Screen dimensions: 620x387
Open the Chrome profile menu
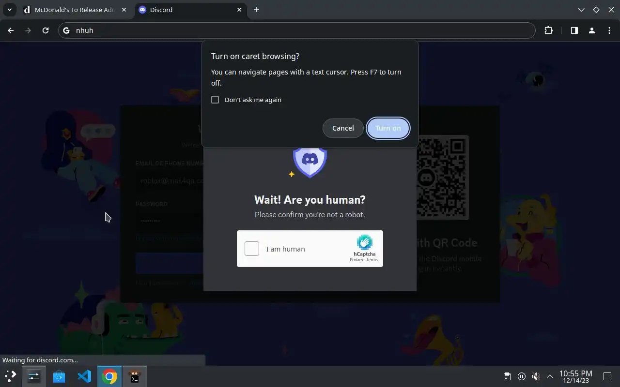click(x=591, y=30)
